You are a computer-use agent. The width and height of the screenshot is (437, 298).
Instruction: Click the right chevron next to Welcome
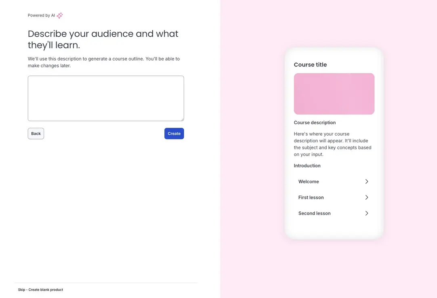[367, 181]
